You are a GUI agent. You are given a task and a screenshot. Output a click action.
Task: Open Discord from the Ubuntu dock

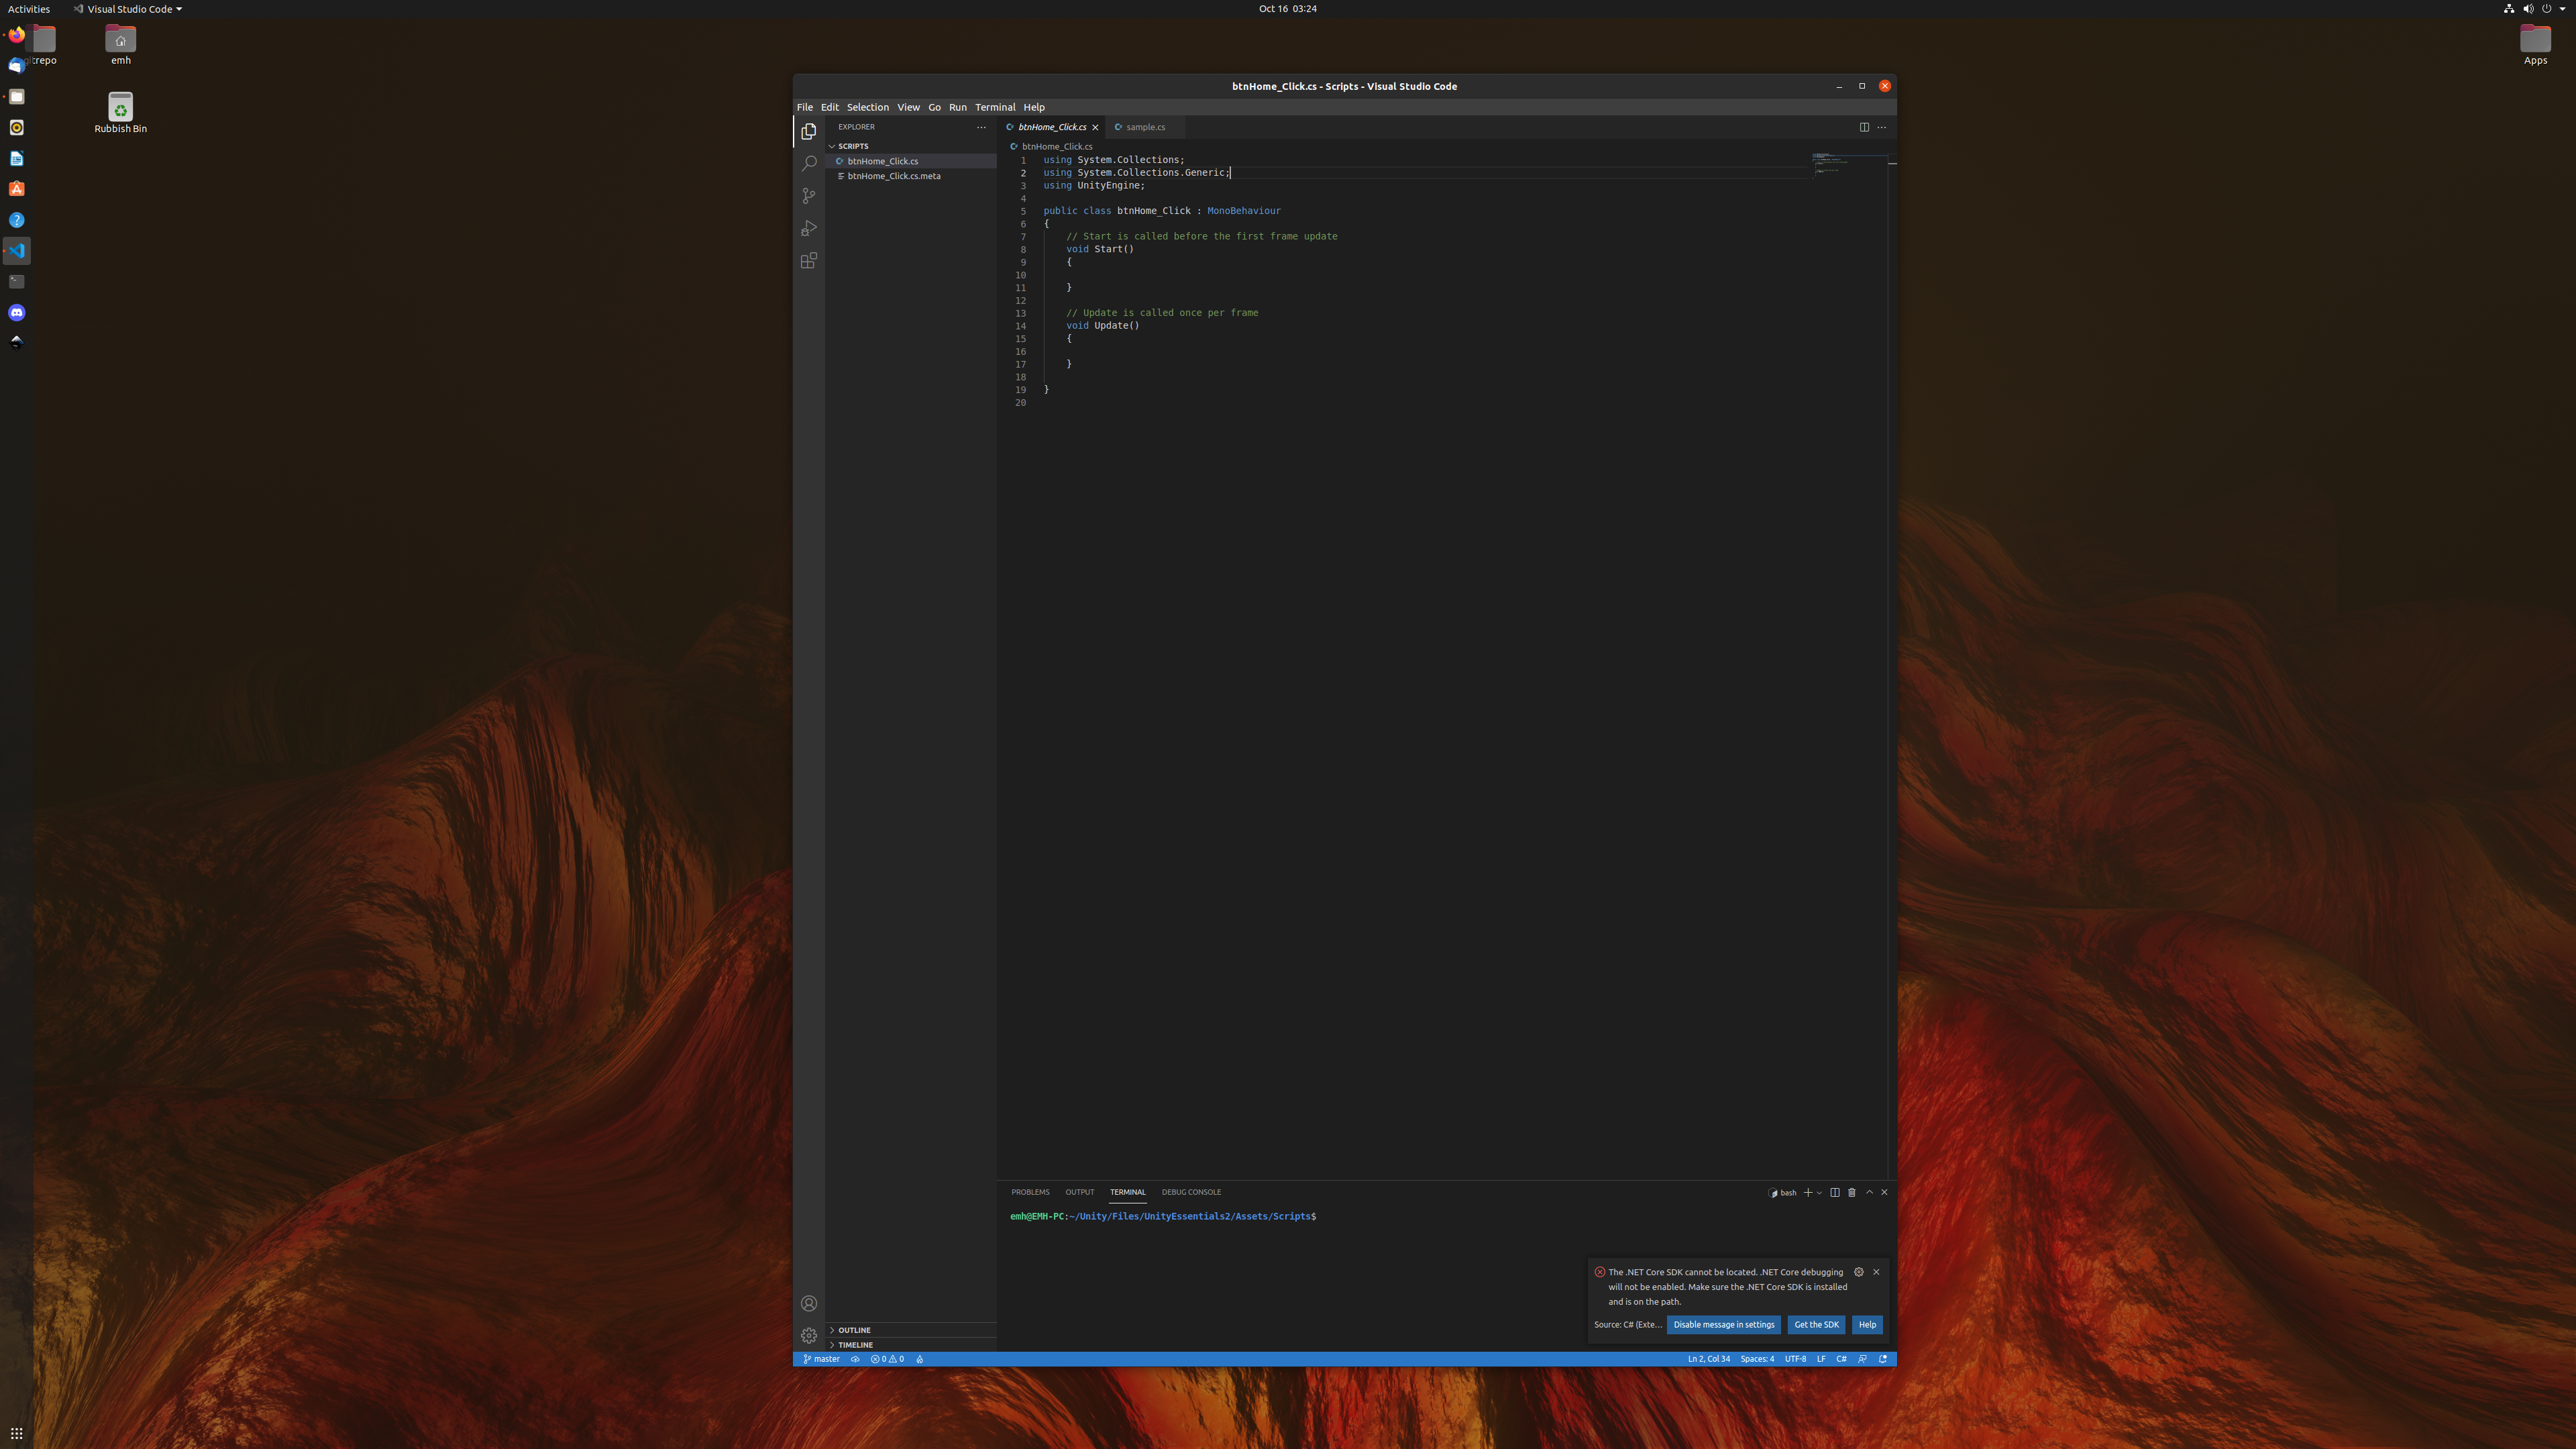(17, 312)
